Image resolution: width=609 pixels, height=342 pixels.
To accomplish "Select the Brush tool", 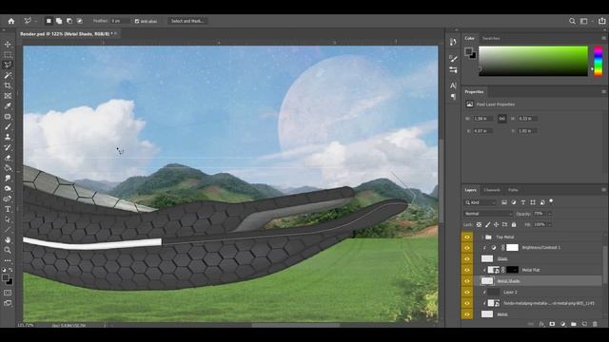I will [8, 126].
